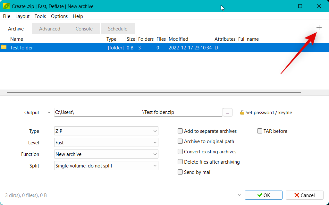Enable Add to separate archives

(181, 131)
